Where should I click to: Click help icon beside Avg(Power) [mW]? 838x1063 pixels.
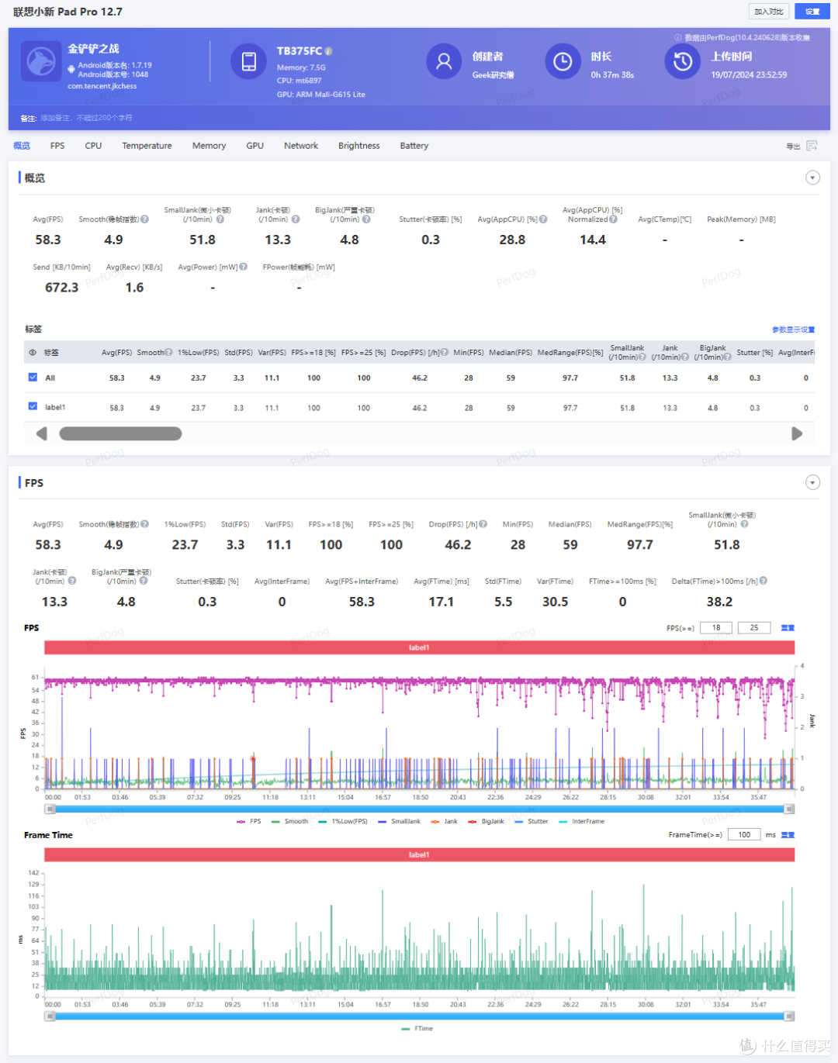click(x=243, y=267)
